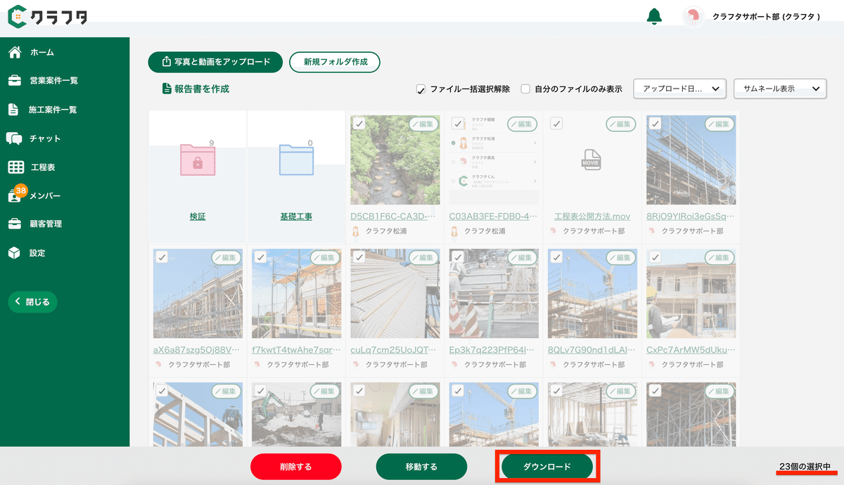This screenshot has height=485, width=844.
Task: Deselect checkbox on CxPc7ArMW5dUku image
Action: tap(655, 257)
